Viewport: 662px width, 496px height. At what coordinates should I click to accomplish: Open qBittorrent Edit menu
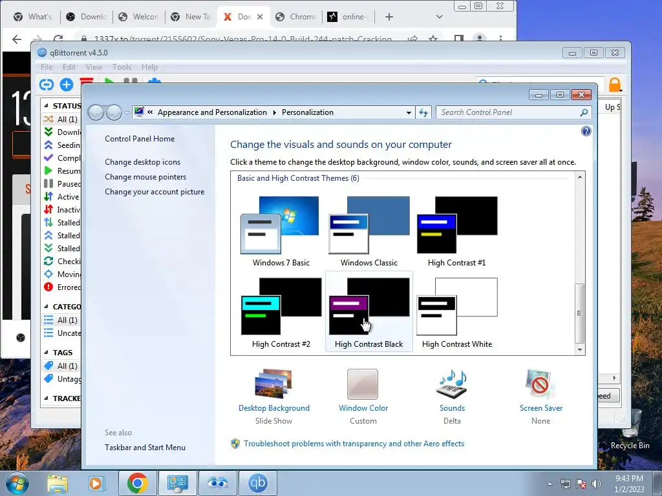[69, 67]
